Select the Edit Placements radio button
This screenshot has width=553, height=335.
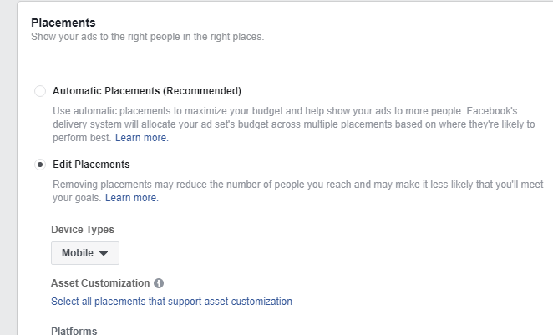click(40, 165)
